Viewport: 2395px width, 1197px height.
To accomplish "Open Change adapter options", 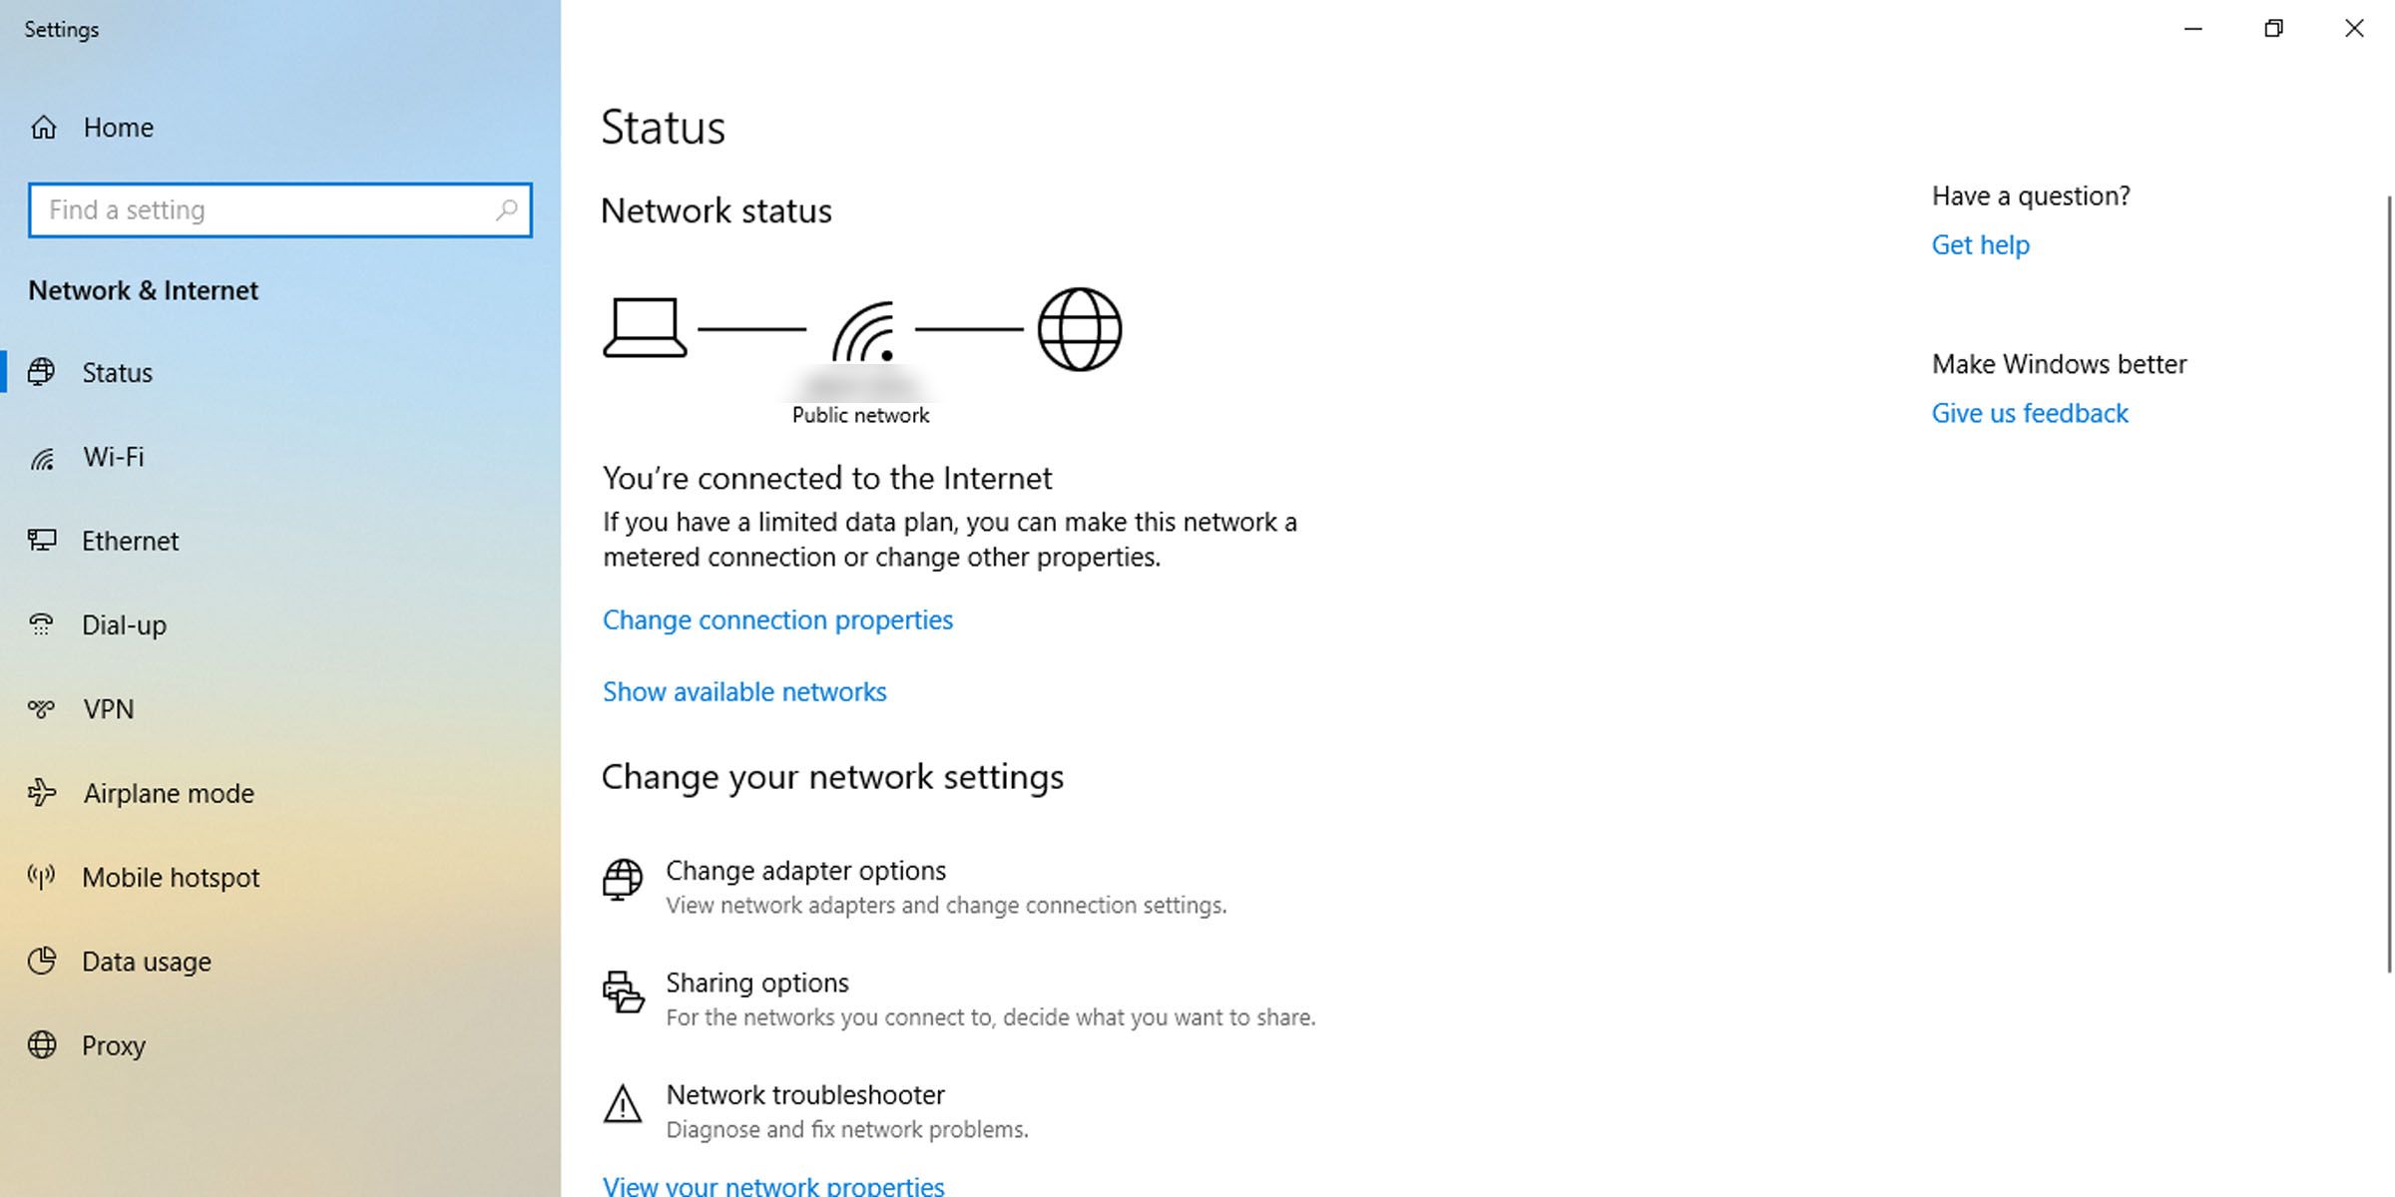I will tap(805, 871).
